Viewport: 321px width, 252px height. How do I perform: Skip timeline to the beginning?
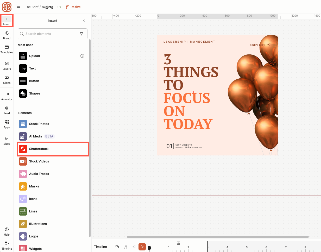pos(134,247)
